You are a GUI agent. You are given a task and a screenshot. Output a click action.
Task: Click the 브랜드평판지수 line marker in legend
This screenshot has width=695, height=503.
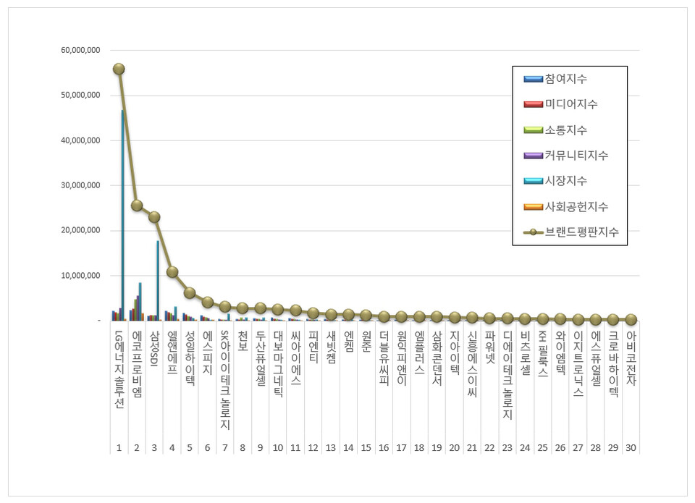coord(533,232)
